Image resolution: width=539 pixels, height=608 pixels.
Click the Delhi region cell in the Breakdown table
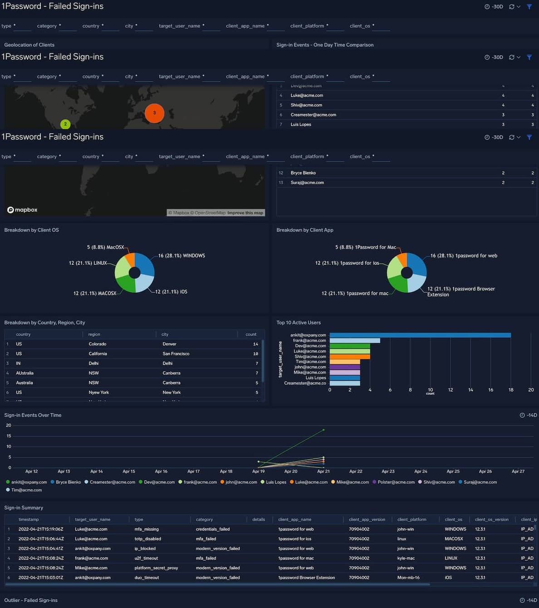click(x=94, y=364)
